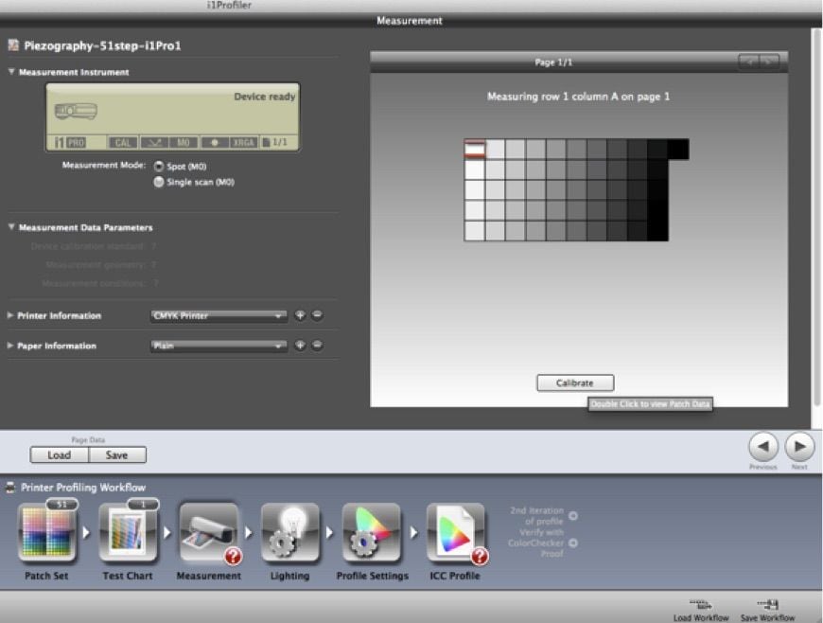Open the Plain paper dropdown
The height and width of the screenshot is (623, 823).
click(x=218, y=347)
